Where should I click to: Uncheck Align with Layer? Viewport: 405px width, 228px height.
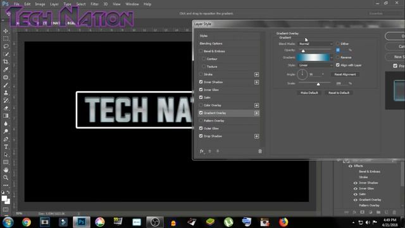(337, 65)
